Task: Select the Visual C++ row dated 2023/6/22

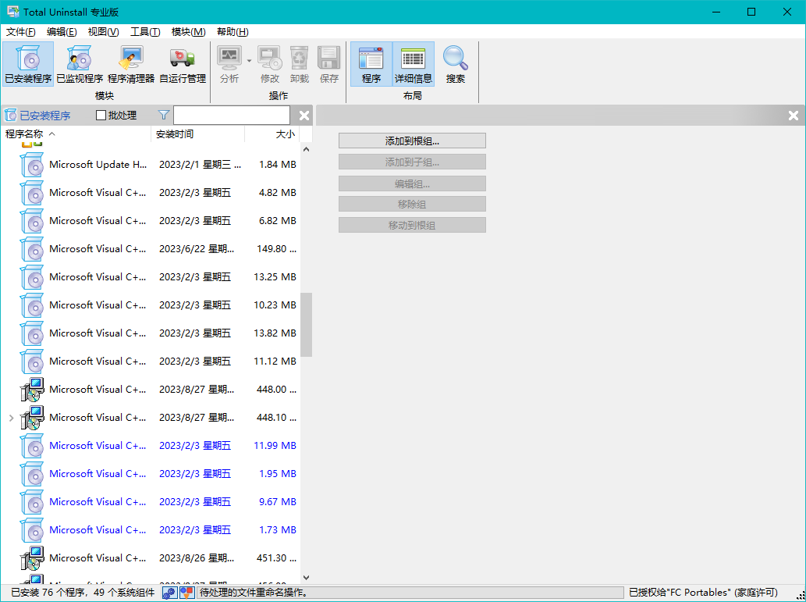Action: [x=150, y=249]
